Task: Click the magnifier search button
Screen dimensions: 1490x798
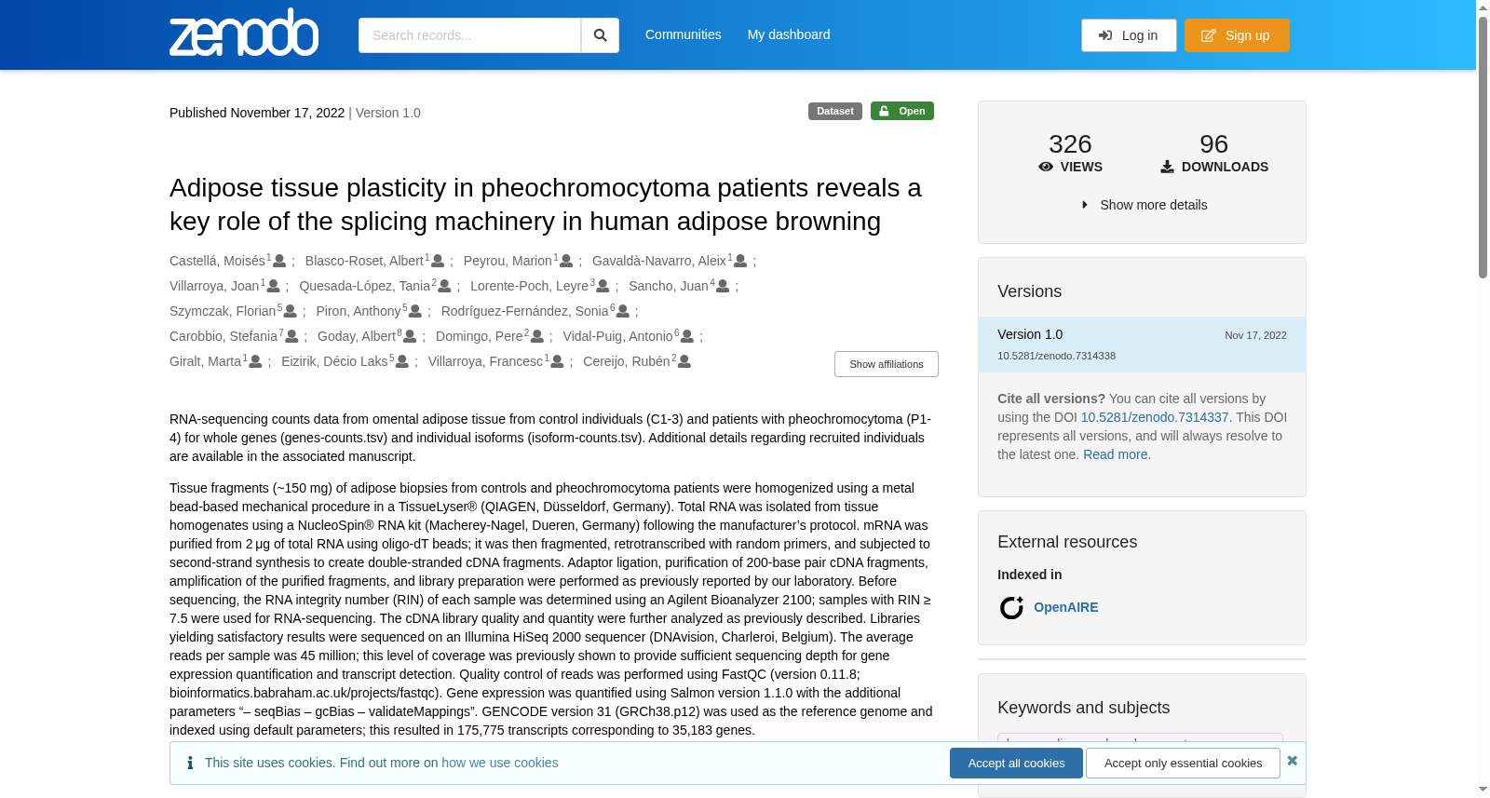Action: coord(601,35)
